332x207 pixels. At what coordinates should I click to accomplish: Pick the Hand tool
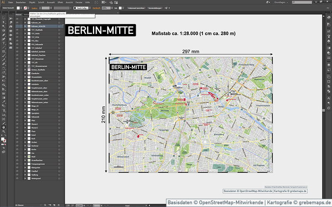pyautogui.click(x=4, y=127)
